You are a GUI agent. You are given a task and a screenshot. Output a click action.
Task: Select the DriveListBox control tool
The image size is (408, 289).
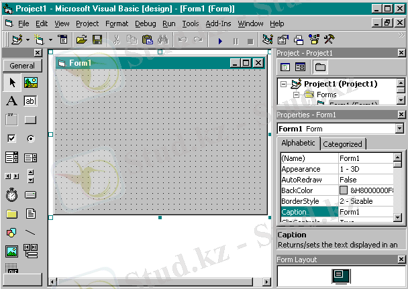[30, 194]
